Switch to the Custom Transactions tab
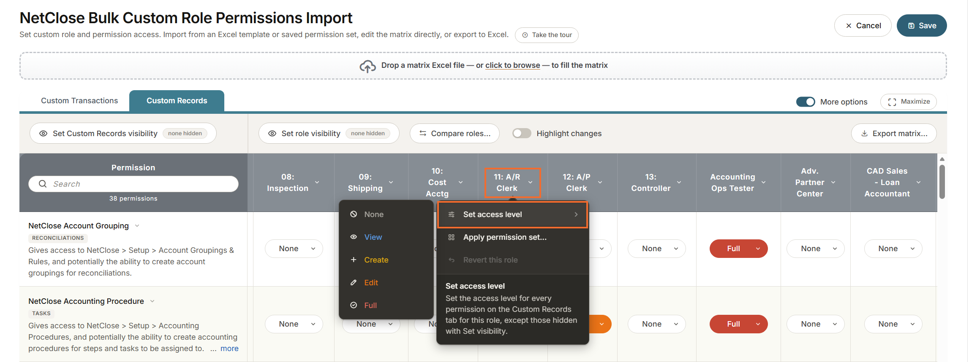This screenshot has width=969, height=362. pos(79,101)
